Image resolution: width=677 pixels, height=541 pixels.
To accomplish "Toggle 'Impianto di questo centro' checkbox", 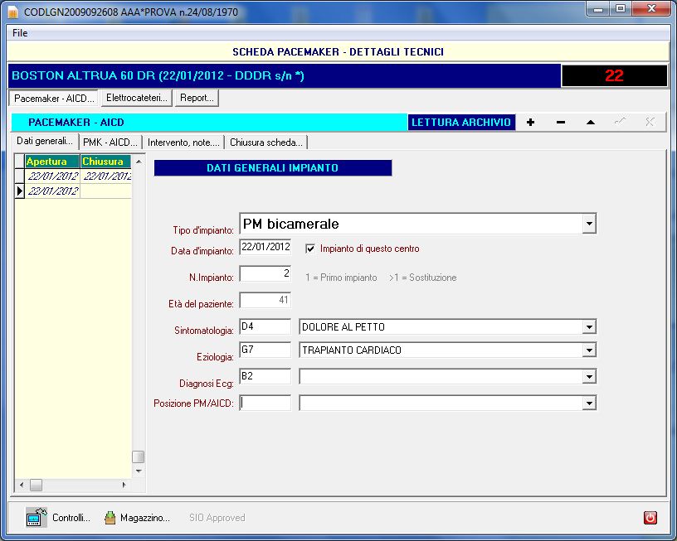I will click(310, 249).
